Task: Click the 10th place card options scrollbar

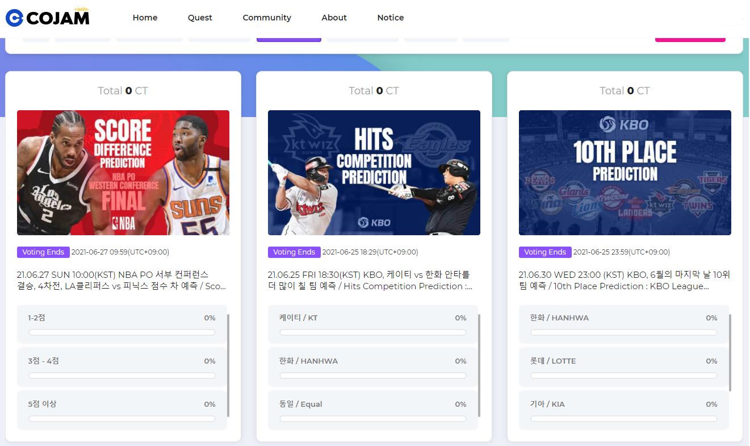Action: click(x=730, y=352)
